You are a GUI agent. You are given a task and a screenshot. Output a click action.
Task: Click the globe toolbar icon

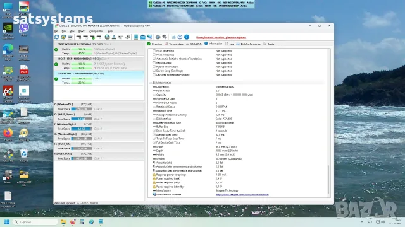click(107, 37)
